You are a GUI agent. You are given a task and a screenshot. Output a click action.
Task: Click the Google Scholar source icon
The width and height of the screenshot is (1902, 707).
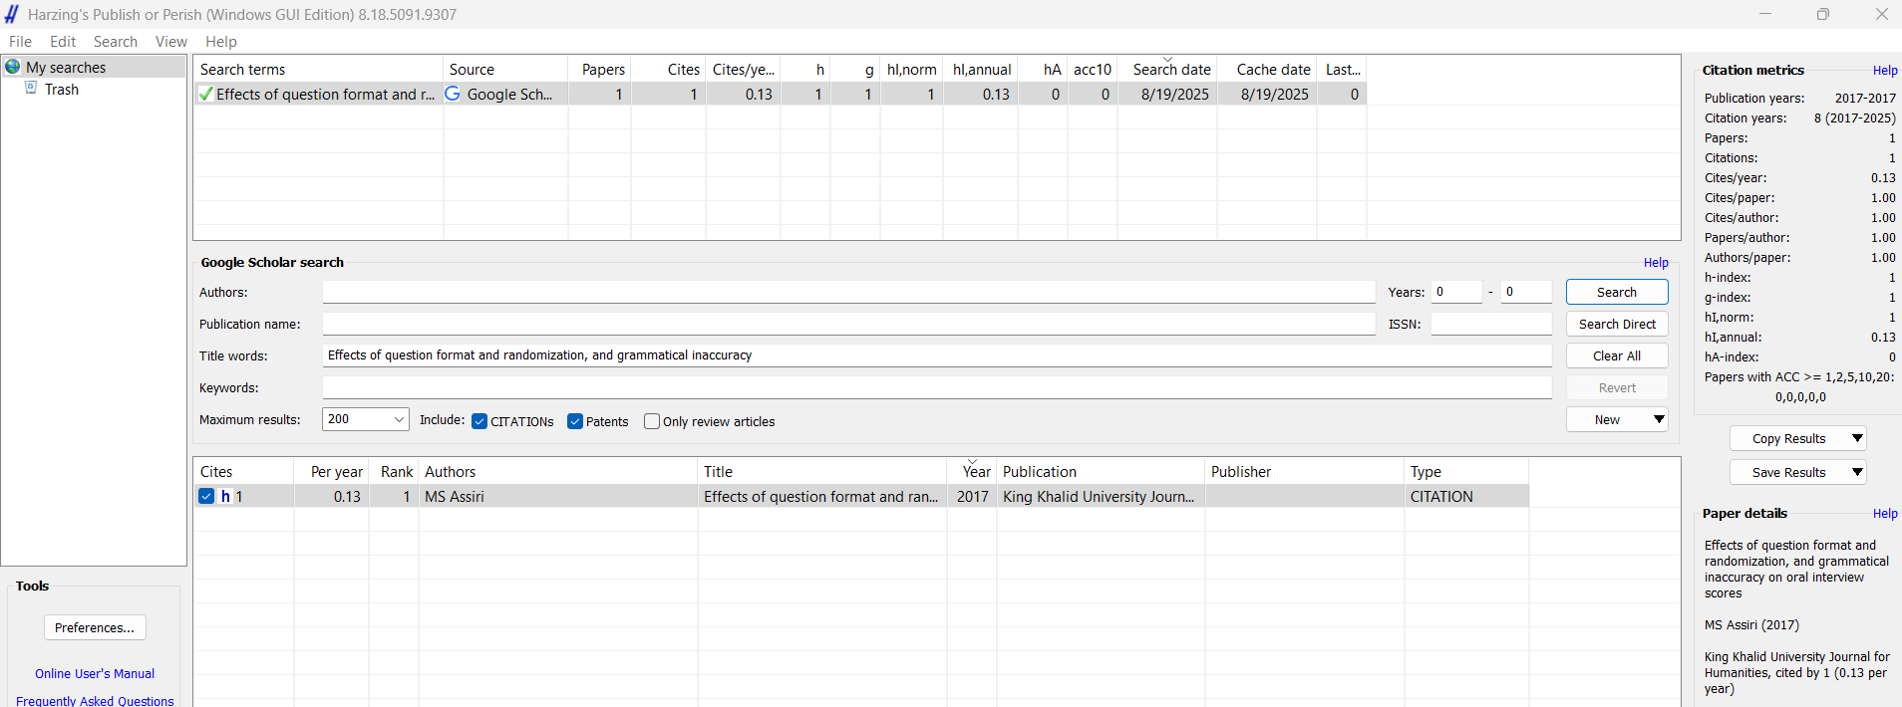point(453,94)
